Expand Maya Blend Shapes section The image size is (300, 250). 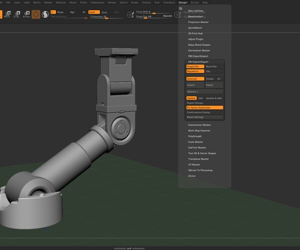pos(199,45)
